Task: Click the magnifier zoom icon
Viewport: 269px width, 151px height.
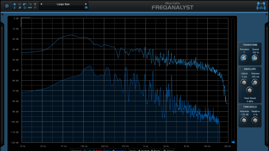Action: (x=20, y=8)
